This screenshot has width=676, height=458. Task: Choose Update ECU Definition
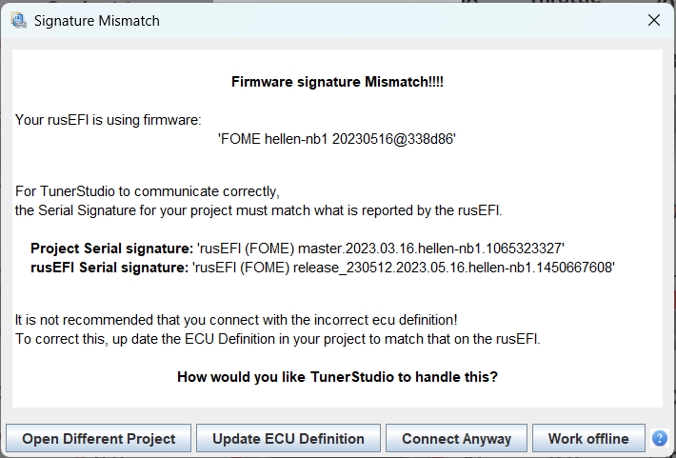tap(288, 439)
